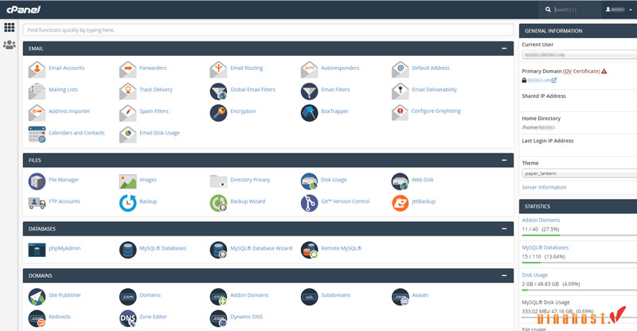Click the FTP Accounts truck icon

coord(37,203)
